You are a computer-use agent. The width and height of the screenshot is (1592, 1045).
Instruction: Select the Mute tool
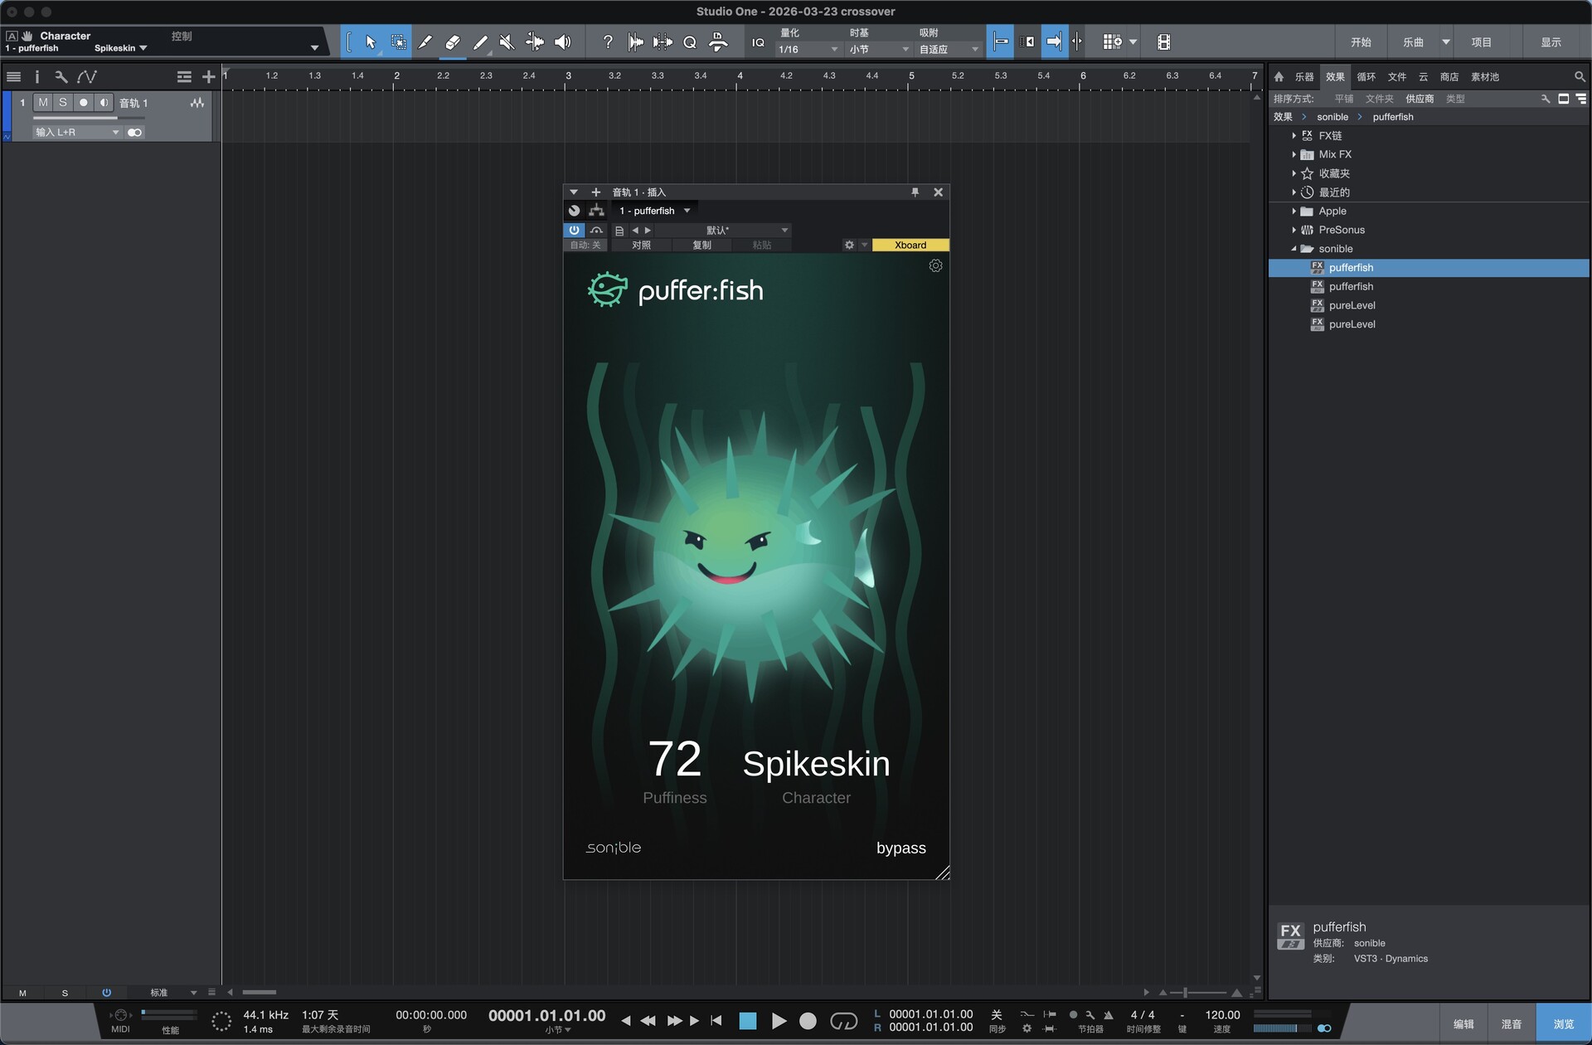pyautogui.click(x=507, y=41)
